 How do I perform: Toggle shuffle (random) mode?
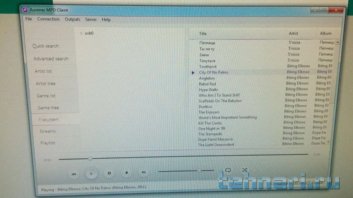(x=244, y=170)
